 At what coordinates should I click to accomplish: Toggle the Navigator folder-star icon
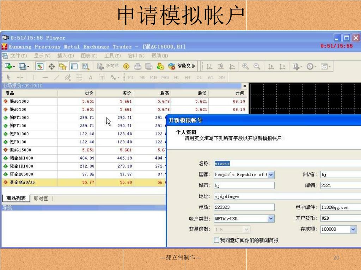pos(63,66)
